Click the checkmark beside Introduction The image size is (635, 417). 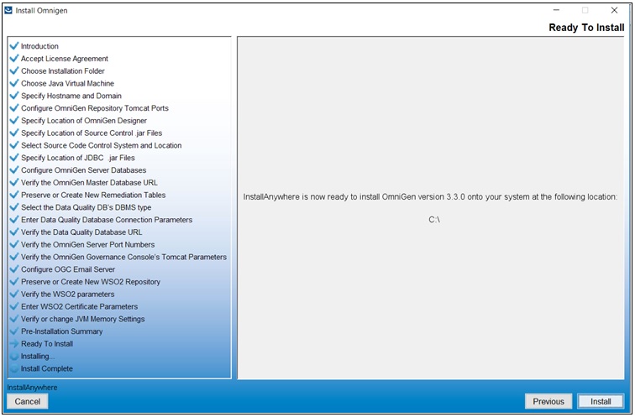[x=14, y=45]
